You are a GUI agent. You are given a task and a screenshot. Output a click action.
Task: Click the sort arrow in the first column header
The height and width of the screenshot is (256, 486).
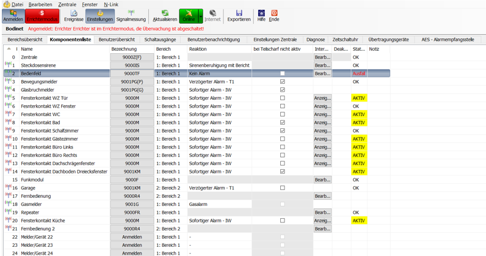coord(9,48)
